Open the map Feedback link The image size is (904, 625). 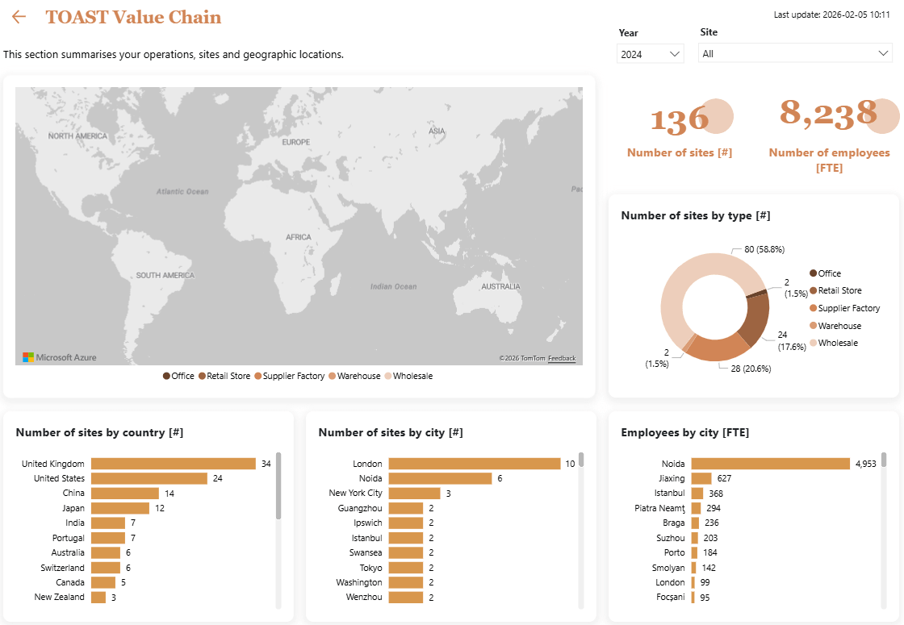click(x=562, y=358)
